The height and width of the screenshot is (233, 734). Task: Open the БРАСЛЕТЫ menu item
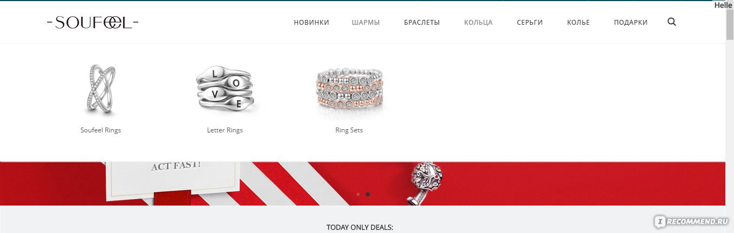tap(422, 23)
